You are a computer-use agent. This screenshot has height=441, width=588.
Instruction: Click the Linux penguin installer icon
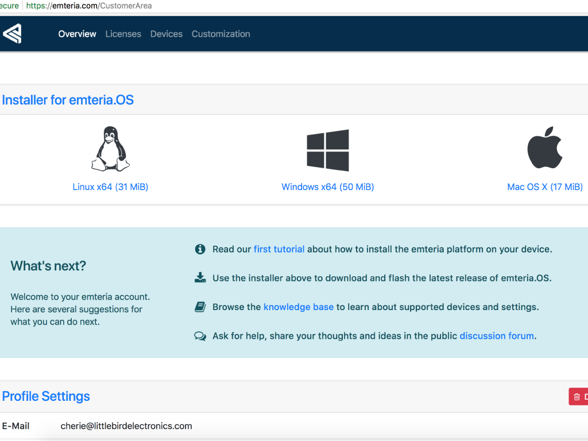coord(110,149)
